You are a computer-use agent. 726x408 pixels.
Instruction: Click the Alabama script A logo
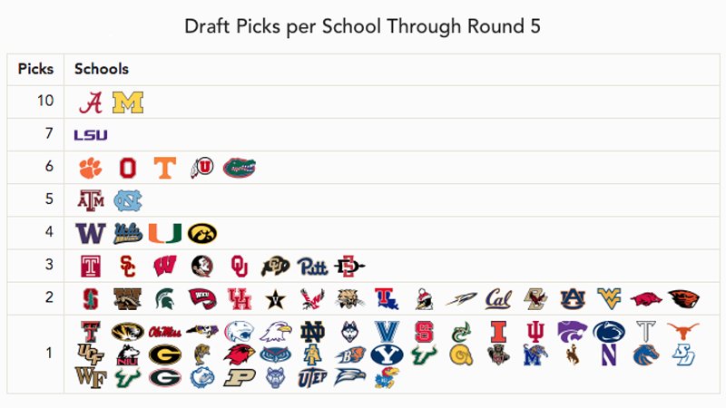91,102
